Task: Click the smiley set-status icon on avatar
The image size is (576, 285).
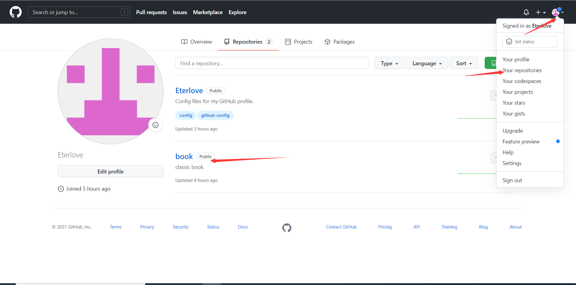Action: (x=155, y=125)
